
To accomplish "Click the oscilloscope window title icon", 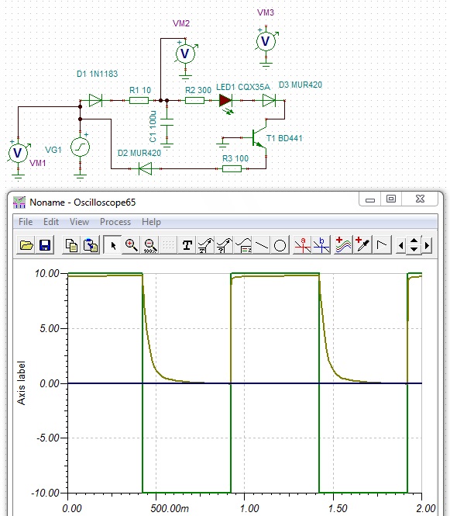I will click(19, 203).
